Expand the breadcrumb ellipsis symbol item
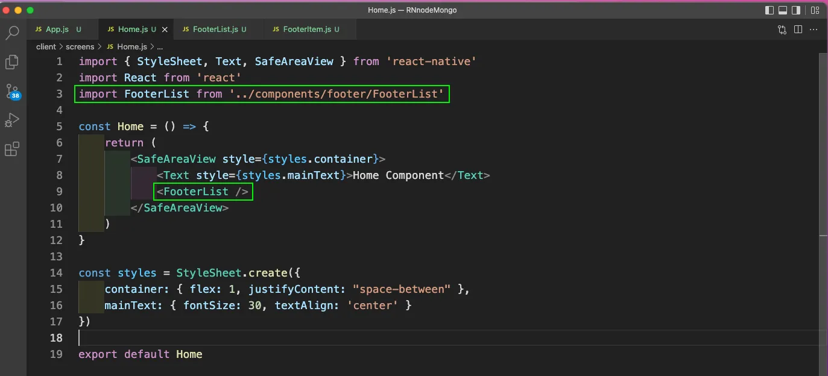This screenshot has height=376, width=828. pyautogui.click(x=160, y=46)
